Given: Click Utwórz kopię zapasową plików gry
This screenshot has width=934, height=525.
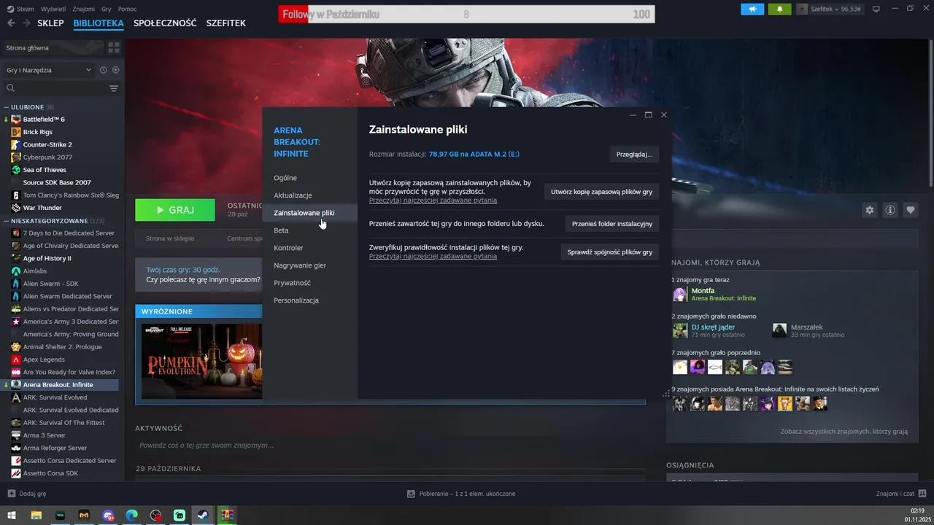Looking at the screenshot, I should [602, 192].
